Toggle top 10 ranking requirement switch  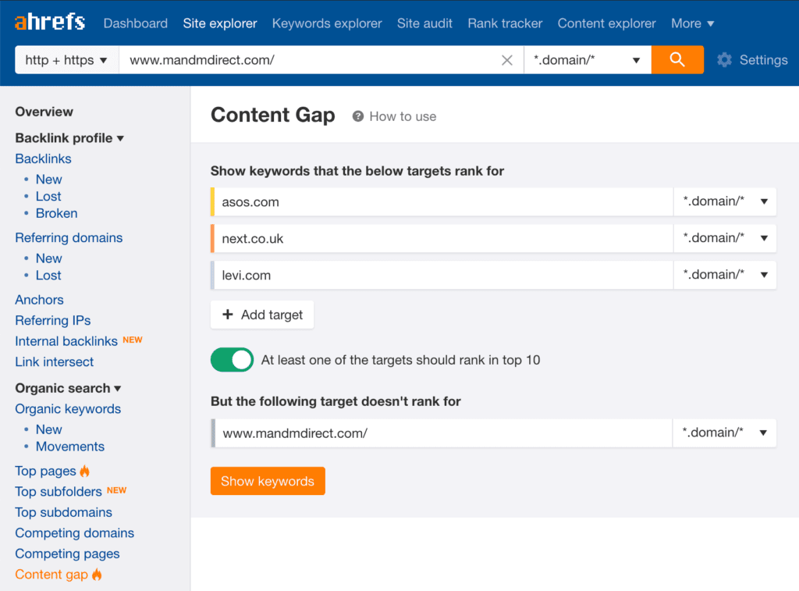click(232, 360)
